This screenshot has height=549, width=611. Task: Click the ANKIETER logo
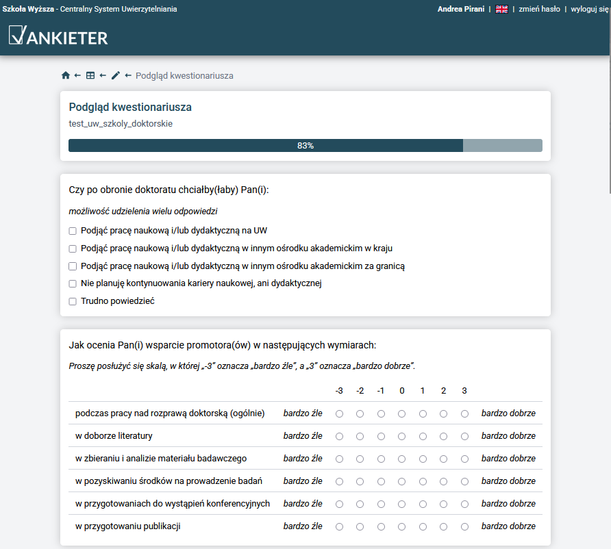pyautogui.click(x=59, y=36)
